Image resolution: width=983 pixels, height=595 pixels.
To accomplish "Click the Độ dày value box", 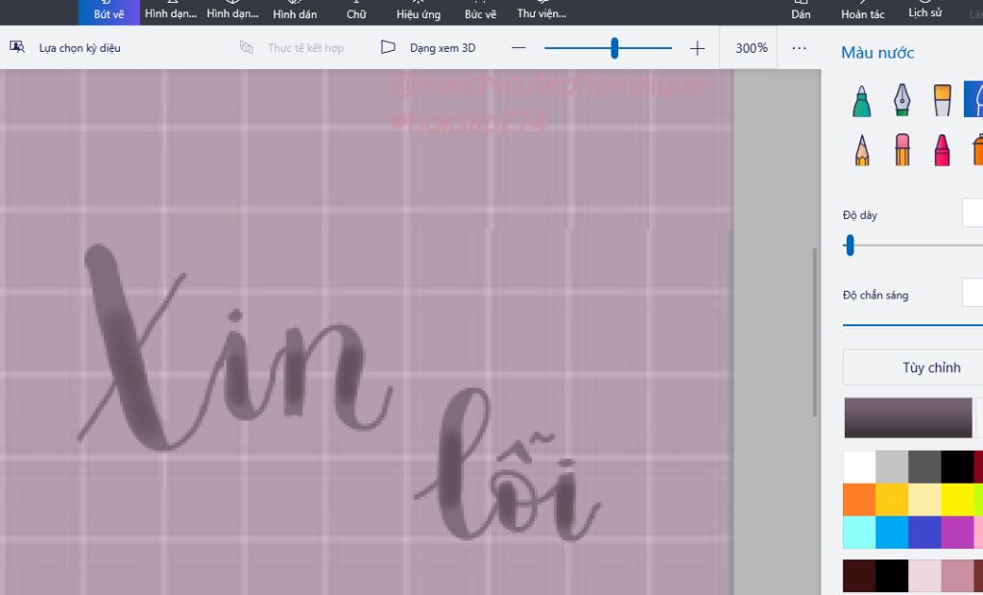I will (x=972, y=212).
